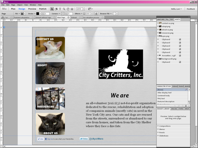This screenshot has height=148, width=198.
Task: Click the Facebook Like button on page
Action: (41, 139)
